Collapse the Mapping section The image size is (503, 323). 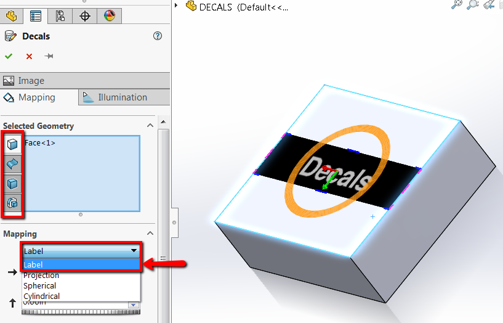coord(150,234)
